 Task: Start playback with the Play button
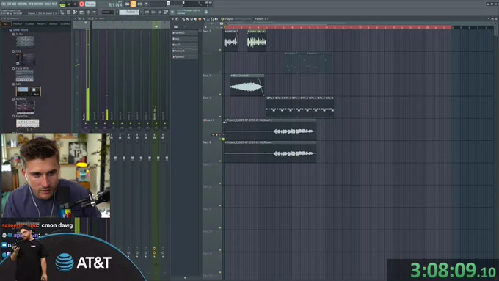coord(69,4)
